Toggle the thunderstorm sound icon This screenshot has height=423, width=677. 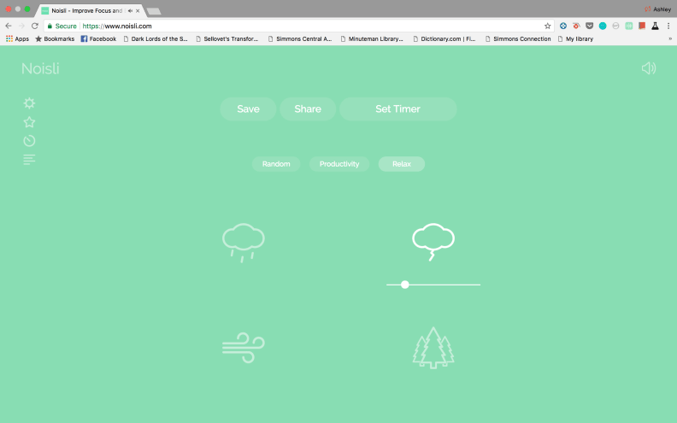click(433, 242)
